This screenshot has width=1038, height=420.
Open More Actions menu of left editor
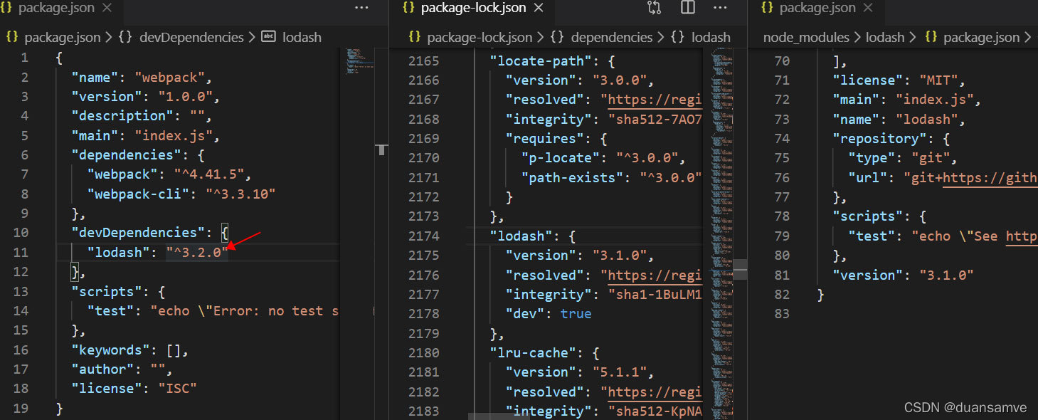coord(361,9)
